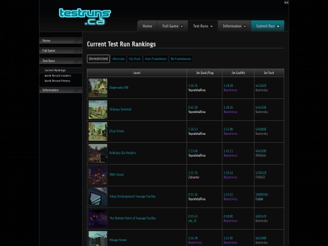The height and width of the screenshot is (246, 328).
Task: Open the Hikage Street level thumbnail
Action: point(98,239)
